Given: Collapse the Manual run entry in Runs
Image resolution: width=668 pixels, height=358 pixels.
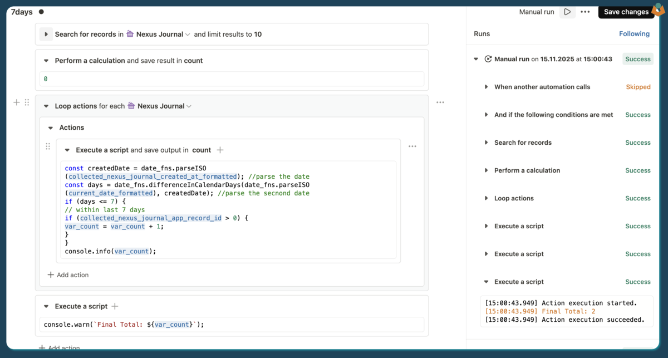Looking at the screenshot, I should click(476, 59).
